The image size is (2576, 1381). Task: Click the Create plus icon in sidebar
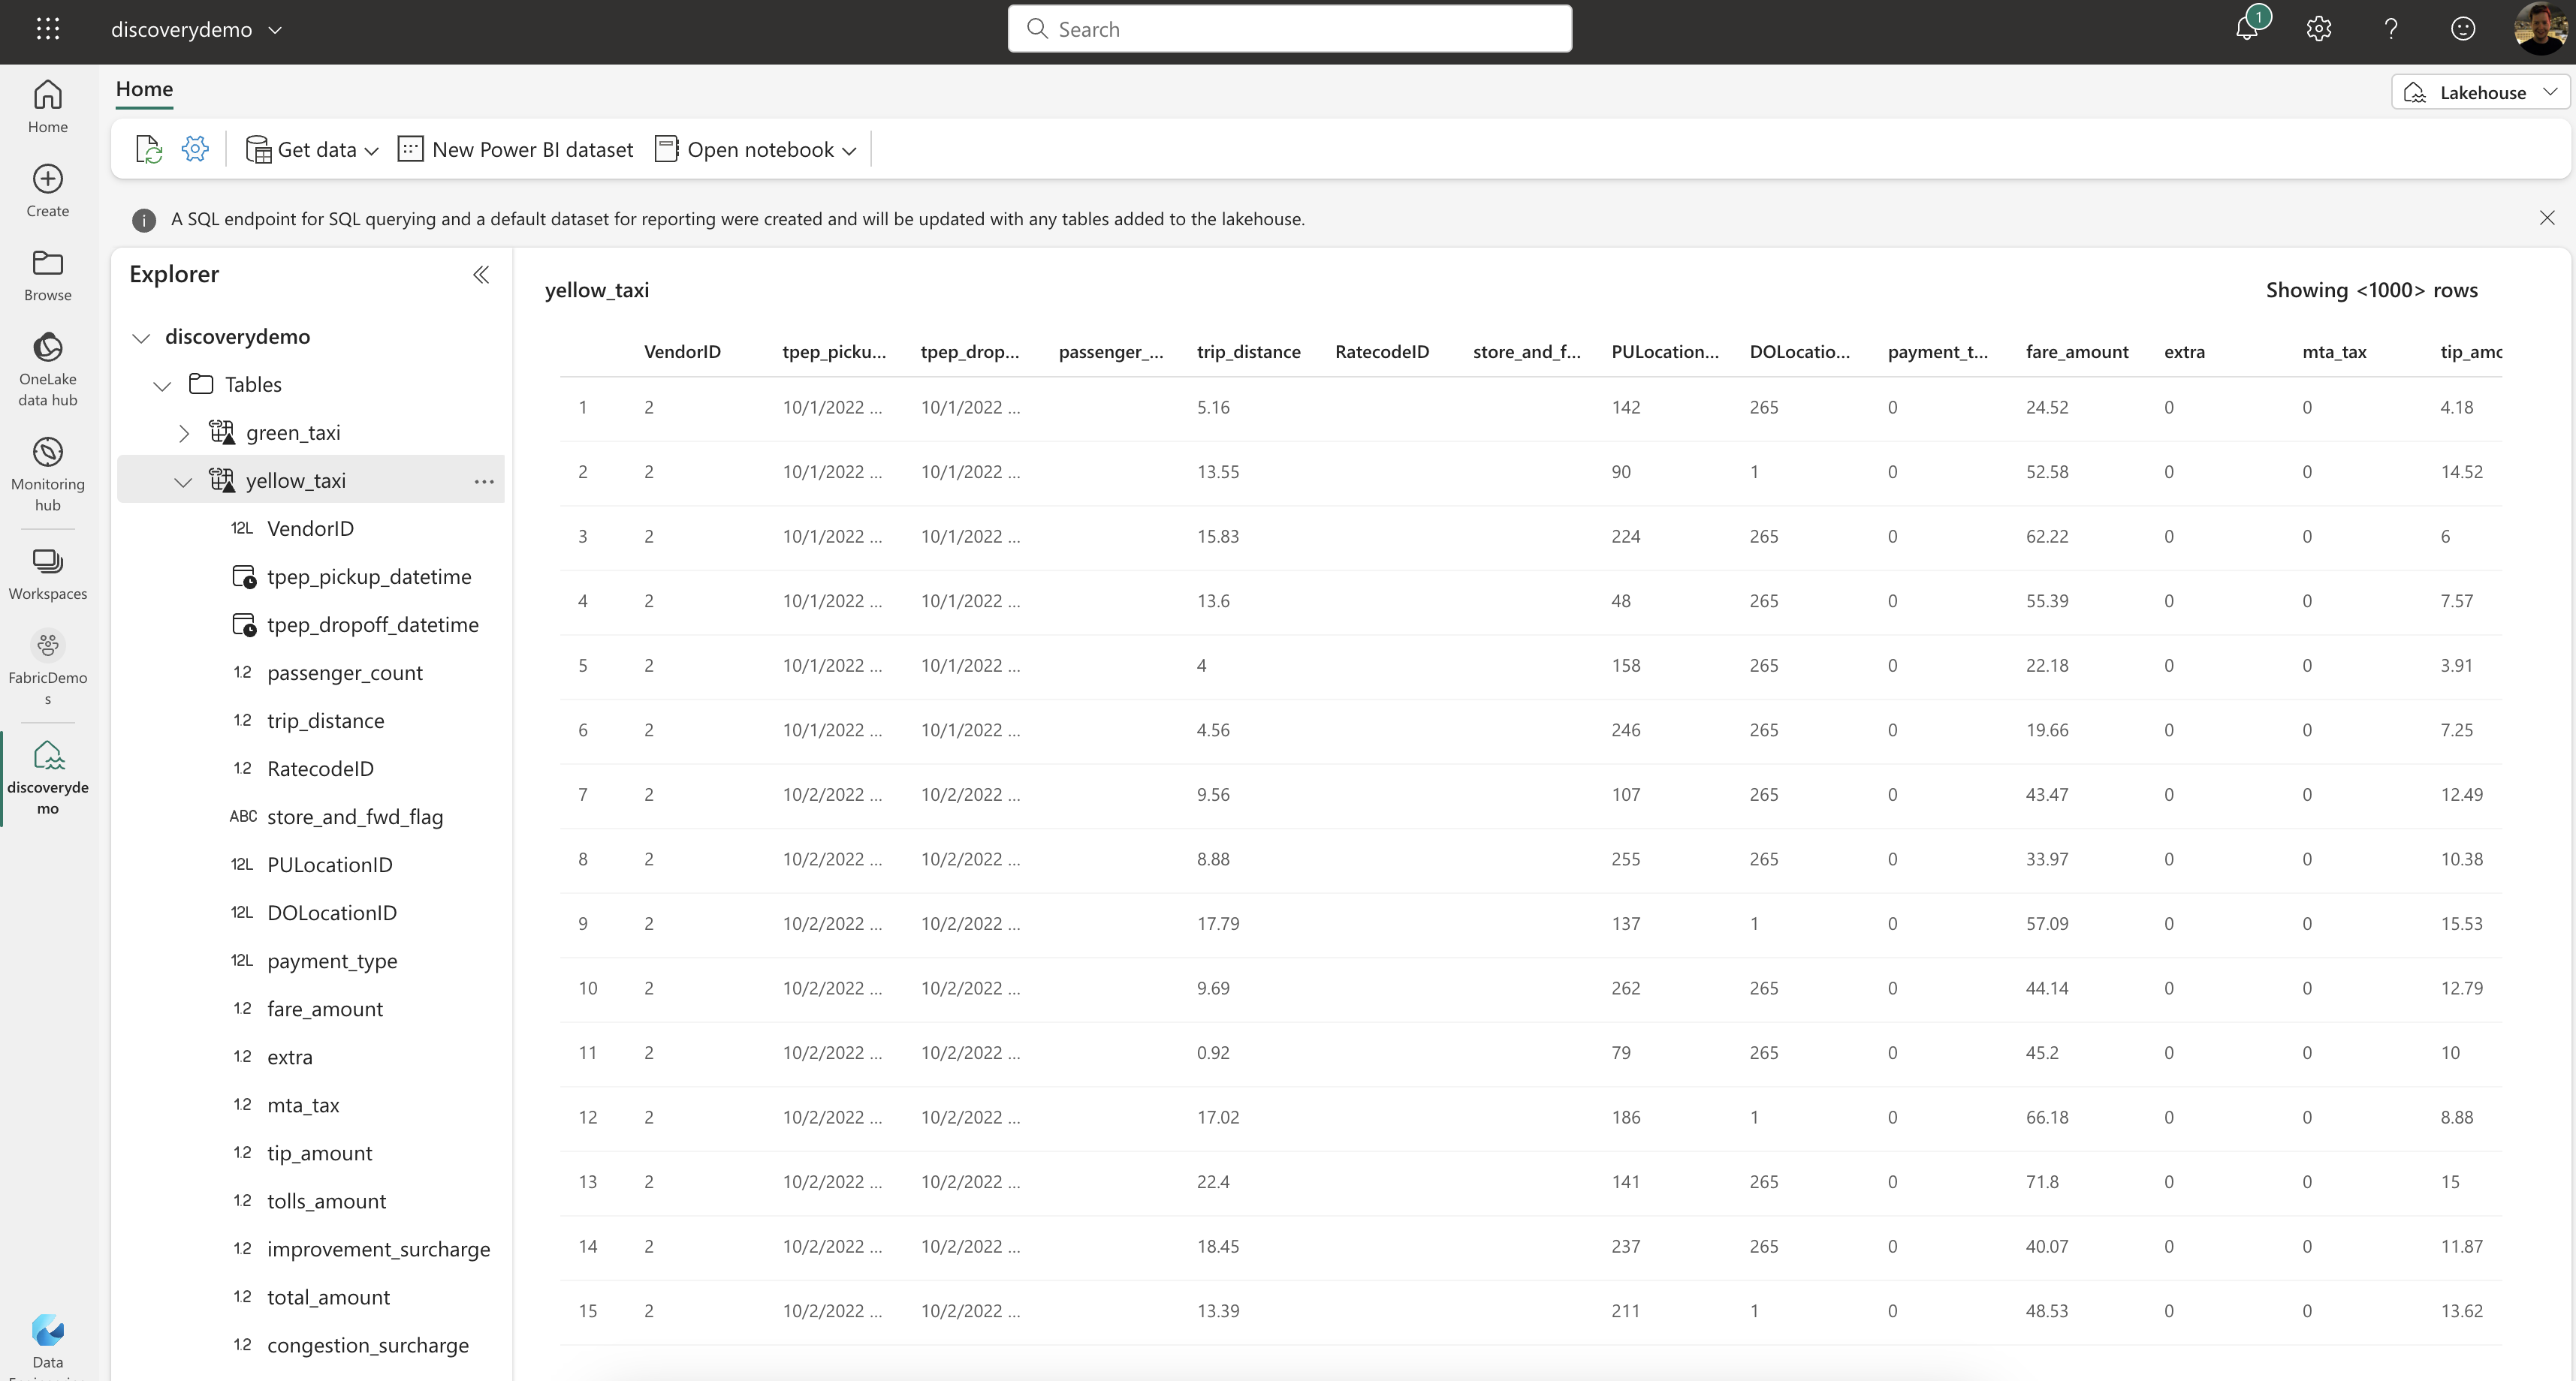47,190
